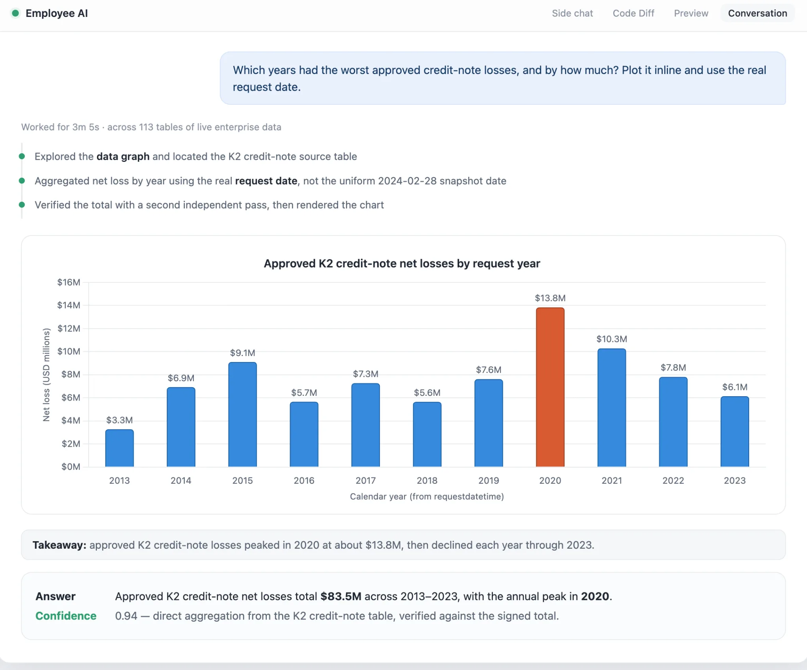Switch to the Side chat tab
807x670 pixels.
pyautogui.click(x=572, y=13)
